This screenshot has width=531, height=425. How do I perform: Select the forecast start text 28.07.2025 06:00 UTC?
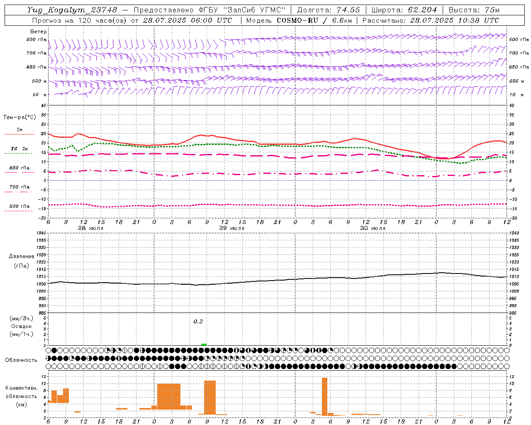coord(188,20)
